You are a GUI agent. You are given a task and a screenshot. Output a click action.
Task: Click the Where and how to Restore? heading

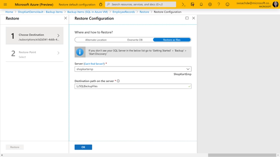[x=94, y=32]
